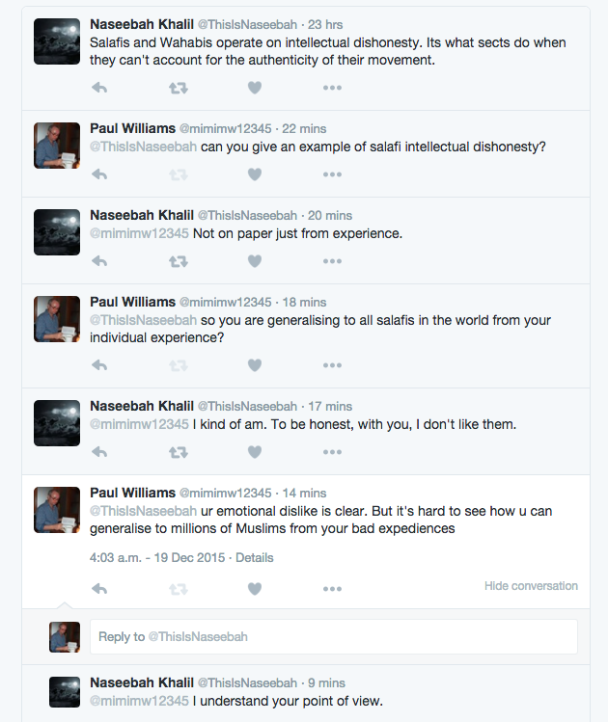Open Details of the 19 Dec tweet
The image size is (608, 722).
pos(255,558)
